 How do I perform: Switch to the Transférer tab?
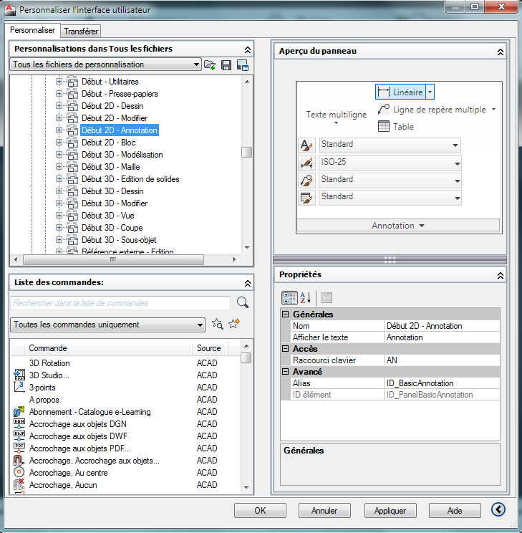(80, 31)
